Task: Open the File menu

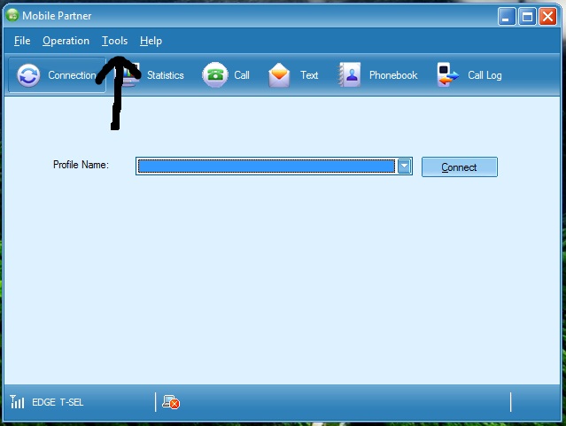Action: (22, 41)
